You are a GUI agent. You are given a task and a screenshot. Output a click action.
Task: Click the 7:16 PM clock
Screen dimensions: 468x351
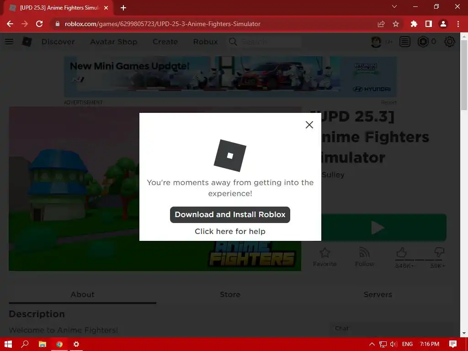tap(430, 344)
